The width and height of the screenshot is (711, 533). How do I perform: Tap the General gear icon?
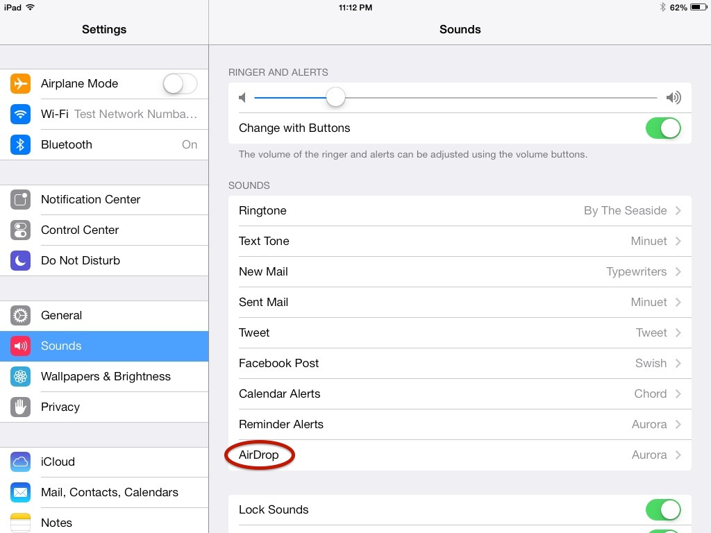(x=21, y=316)
